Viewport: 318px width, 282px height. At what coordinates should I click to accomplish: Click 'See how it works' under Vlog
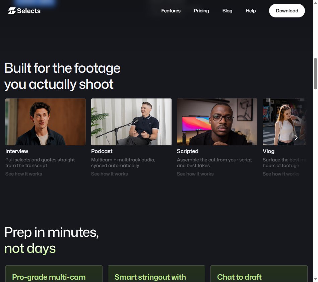click(x=281, y=174)
